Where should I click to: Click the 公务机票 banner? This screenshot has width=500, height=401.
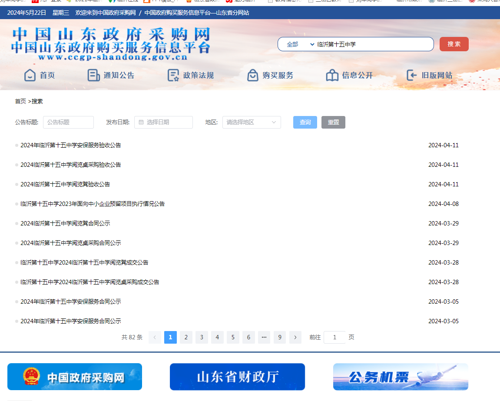click(x=401, y=377)
